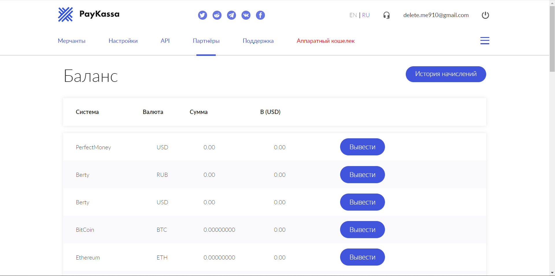555x276 pixels.
Task: Switch language to RU
Action: click(x=366, y=15)
